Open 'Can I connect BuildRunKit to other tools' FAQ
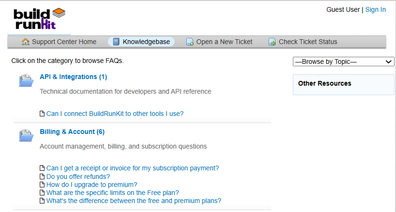The image size is (396, 212). (115, 114)
